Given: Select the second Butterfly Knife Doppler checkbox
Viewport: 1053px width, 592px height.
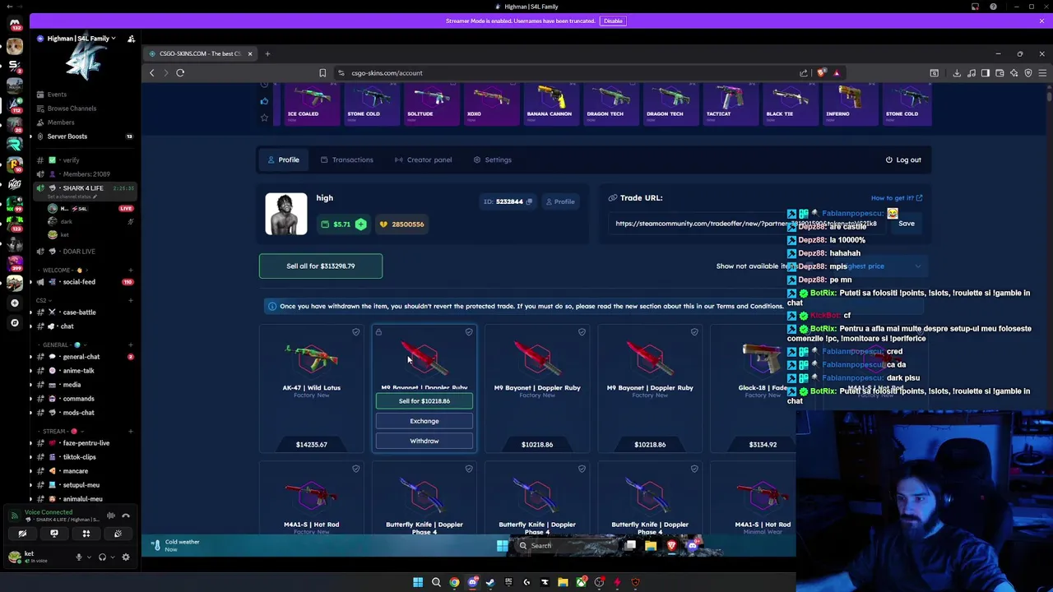Looking at the screenshot, I should 582,469.
